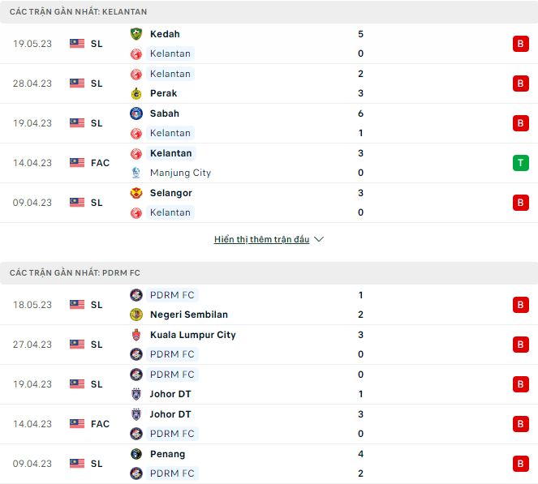Open the Negeri Sembilan team link
538x484 pixels.
pyautogui.click(x=188, y=315)
